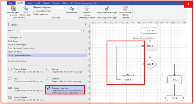Click QUAM Objekte laden icon
The width and height of the screenshot is (194, 104).
click(26, 8)
